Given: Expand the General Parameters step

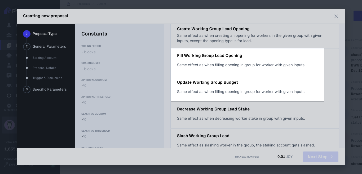Looking at the screenshot, I should coord(49,46).
